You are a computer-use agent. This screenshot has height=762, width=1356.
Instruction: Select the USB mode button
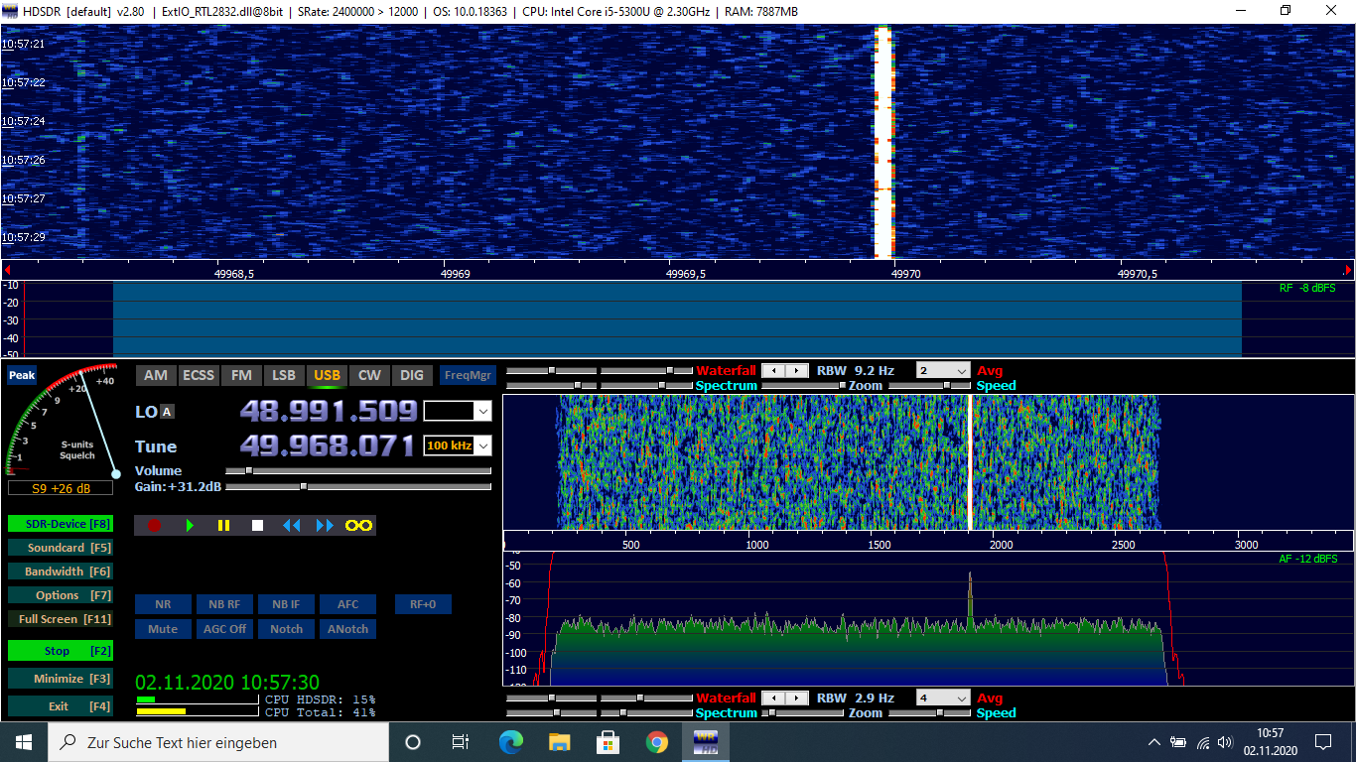tap(327, 375)
